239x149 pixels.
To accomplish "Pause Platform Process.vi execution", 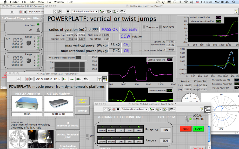I will click(31, 79).
